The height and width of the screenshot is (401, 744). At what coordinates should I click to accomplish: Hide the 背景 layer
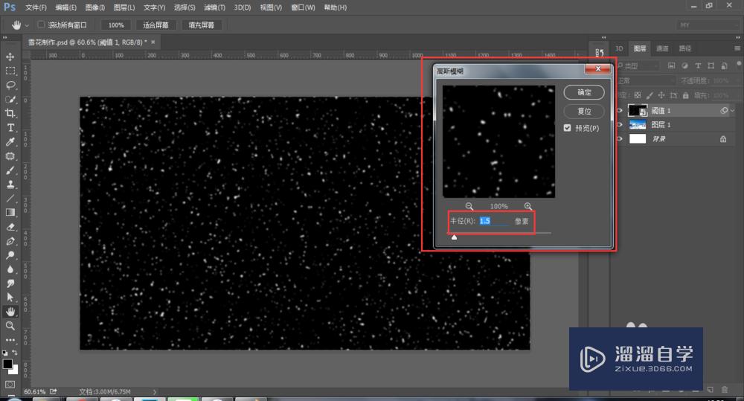click(619, 139)
